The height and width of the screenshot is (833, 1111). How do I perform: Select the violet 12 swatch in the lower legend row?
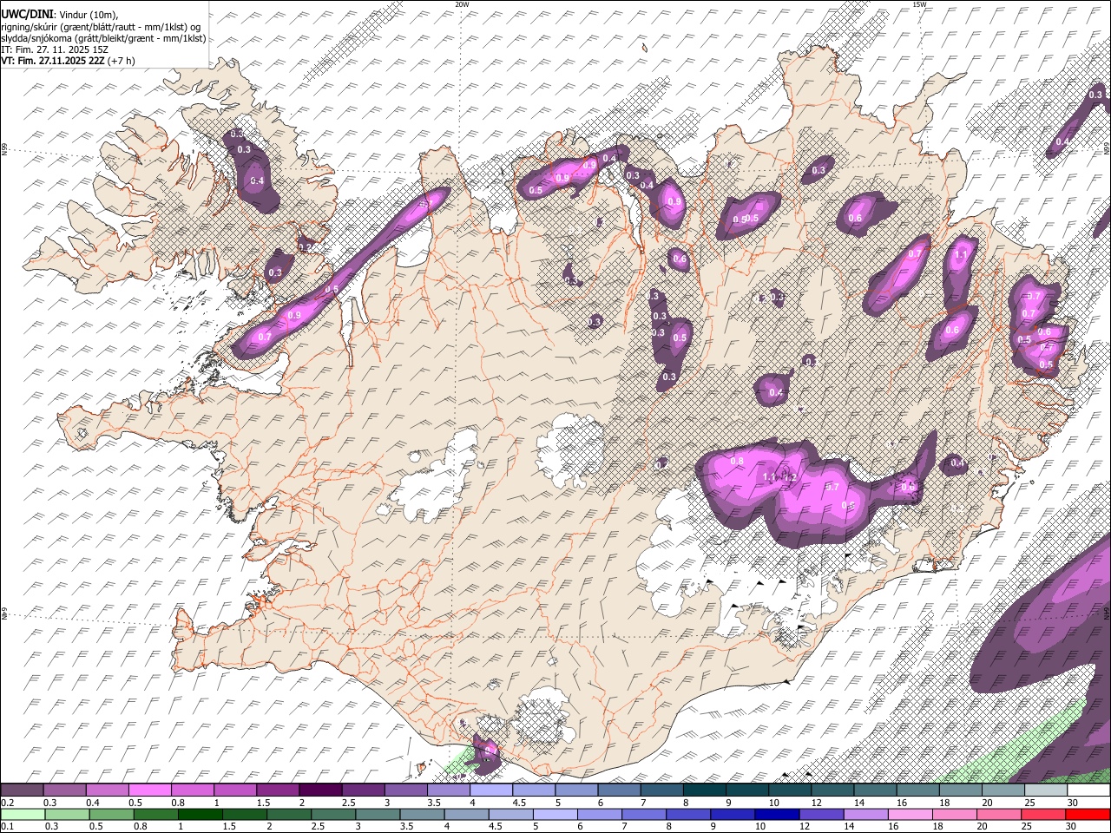[x=820, y=814]
